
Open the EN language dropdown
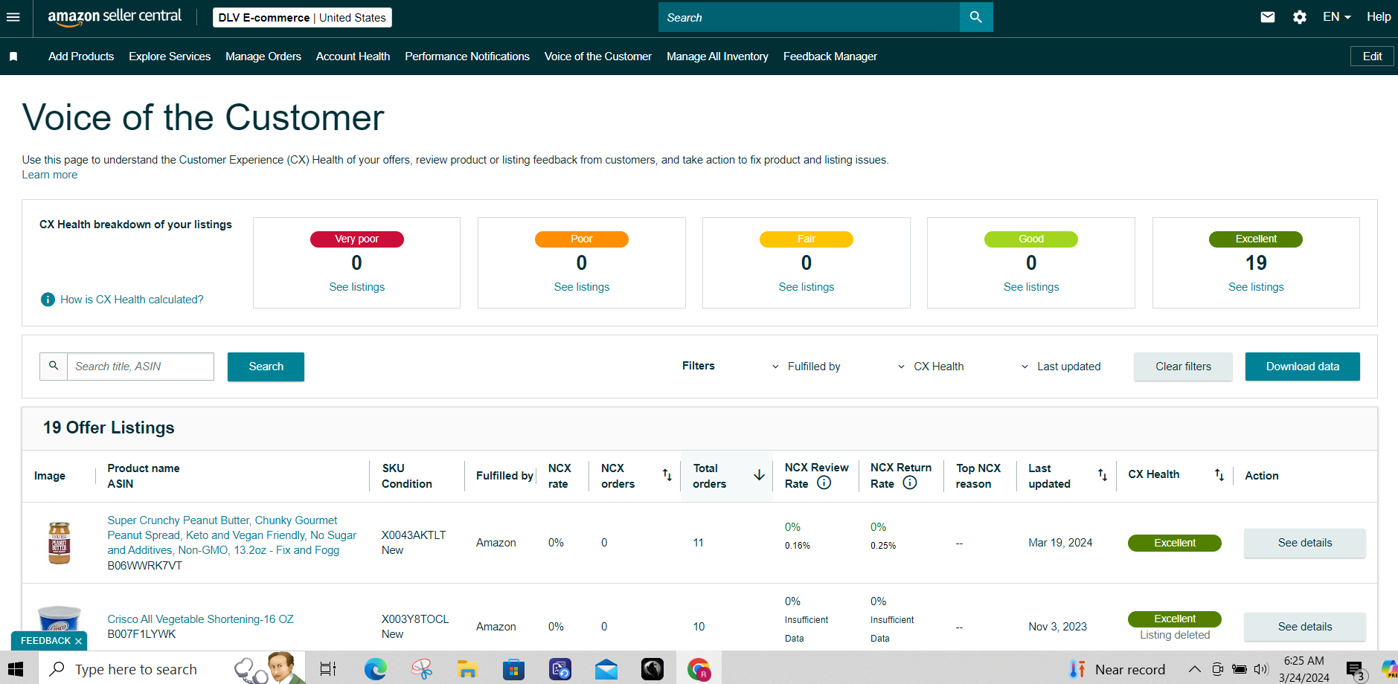coord(1337,17)
